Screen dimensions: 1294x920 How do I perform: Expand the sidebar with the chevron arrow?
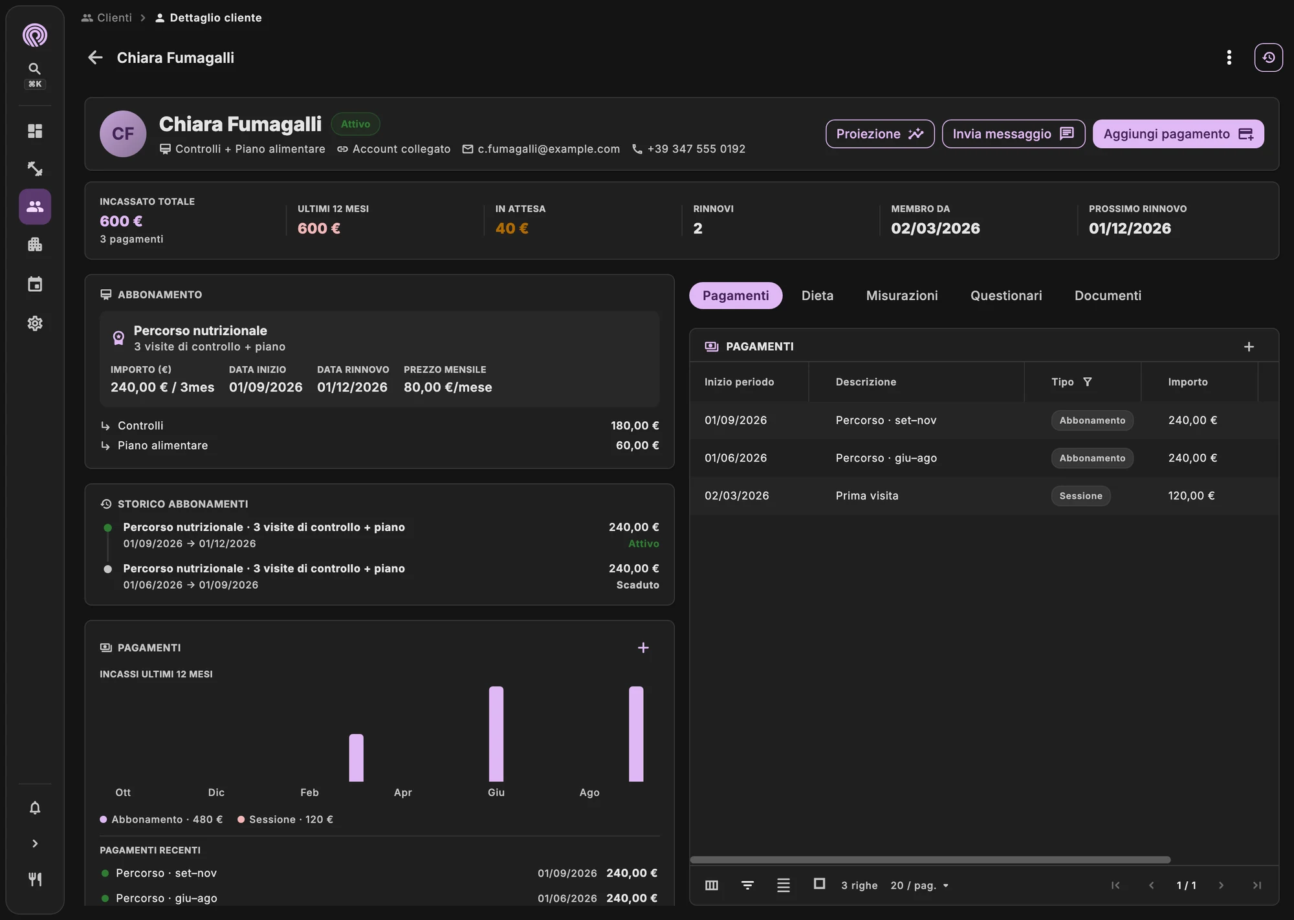click(35, 844)
